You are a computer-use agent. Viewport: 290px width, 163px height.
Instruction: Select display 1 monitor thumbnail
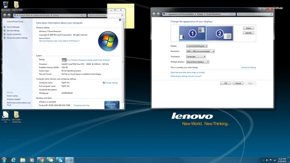coord(192,33)
